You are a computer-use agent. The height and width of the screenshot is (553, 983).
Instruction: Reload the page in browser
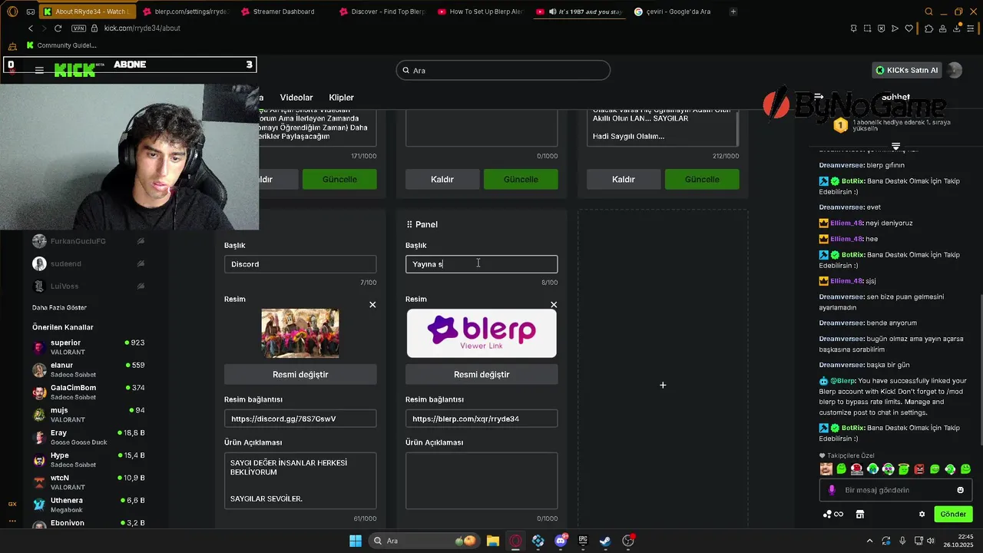click(58, 28)
